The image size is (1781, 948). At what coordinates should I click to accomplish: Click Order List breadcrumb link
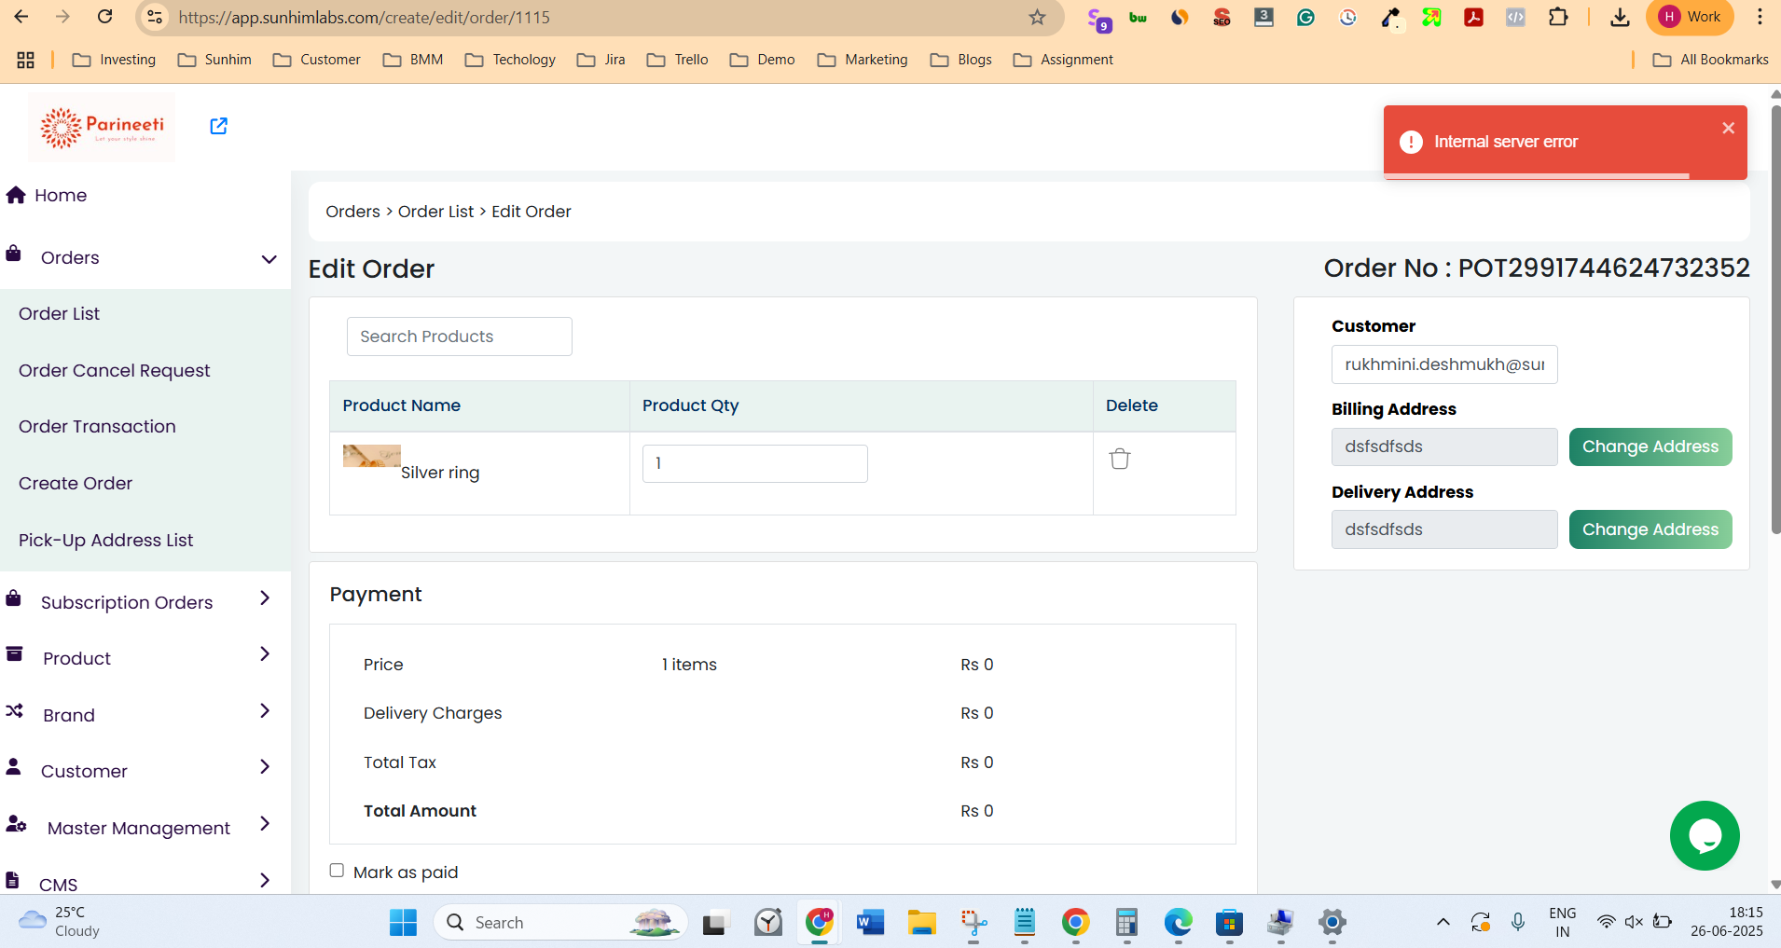tap(436, 212)
